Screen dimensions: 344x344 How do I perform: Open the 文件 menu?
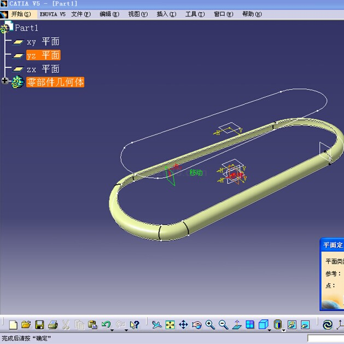tap(81, 14)
